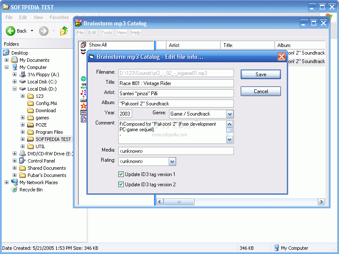Click the Desktop icon in Folders tree
Viewport: 339px width, 254px height.
pyautogui.click(x=6, y=52)
